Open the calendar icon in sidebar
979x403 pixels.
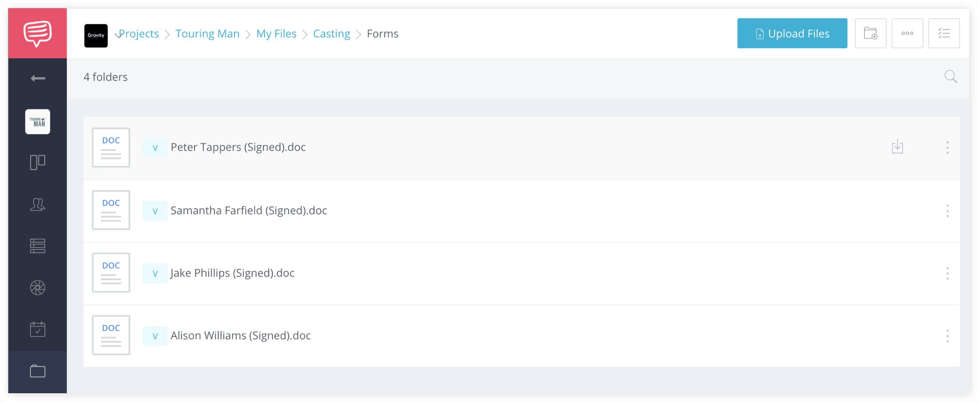38,330
